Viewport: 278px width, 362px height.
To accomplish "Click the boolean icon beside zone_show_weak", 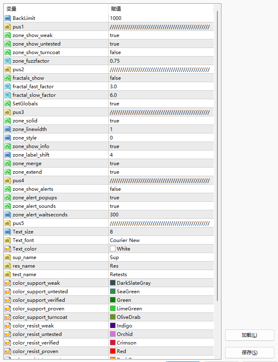I will pyautogui.click(x=8, y=35).
